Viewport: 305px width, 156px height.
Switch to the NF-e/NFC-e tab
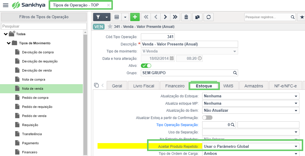point(286,86)
